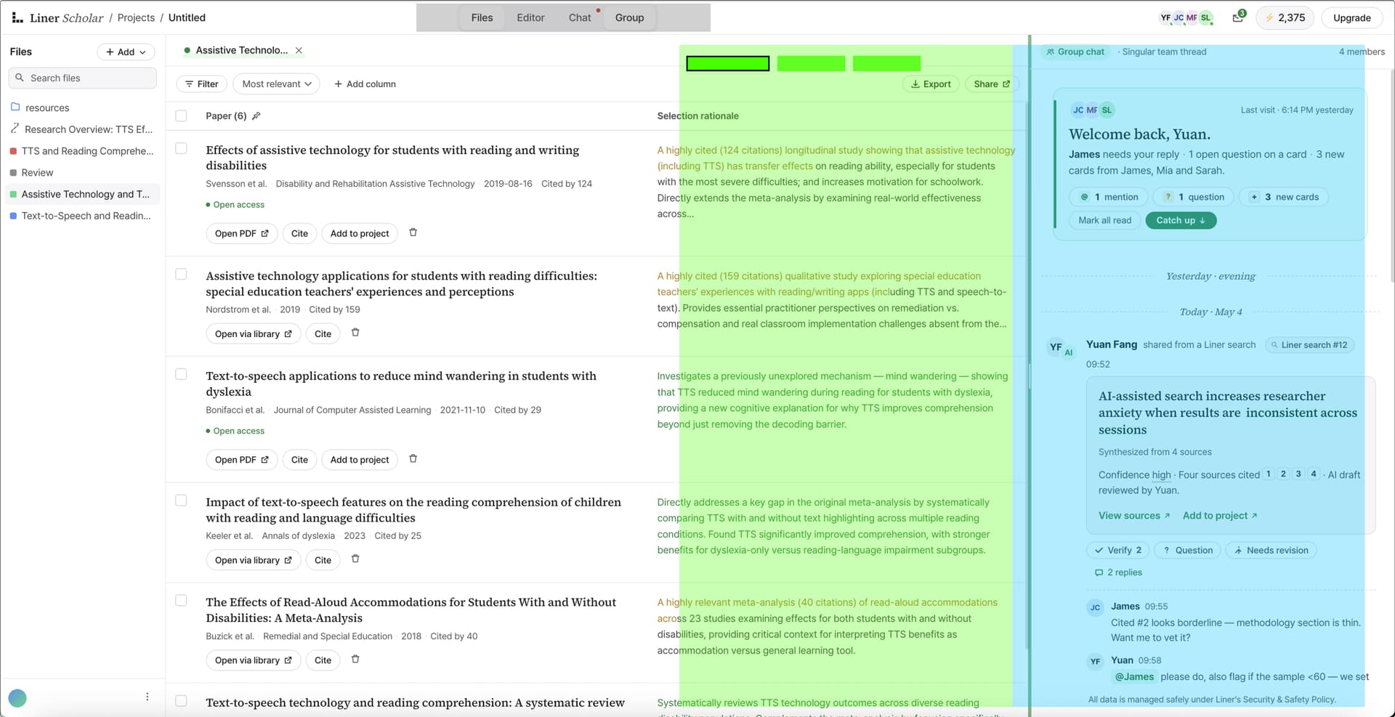Expand the Add files dropdown
1395x717 pixels.
point(126,52)
